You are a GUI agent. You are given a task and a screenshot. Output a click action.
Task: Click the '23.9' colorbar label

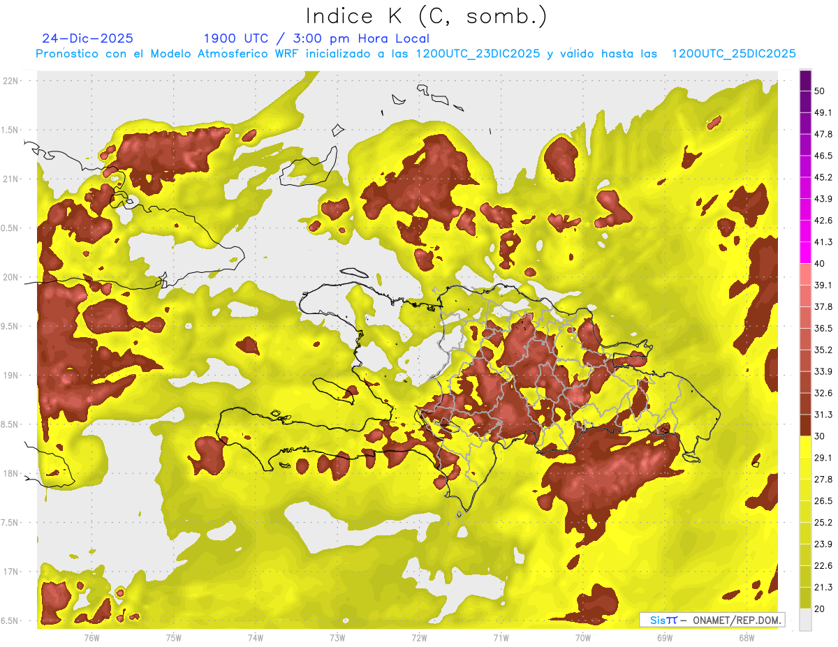tap(823, 544)
